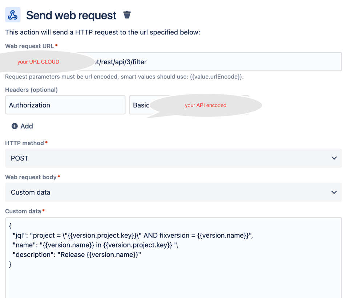
Task: Expand the Web request body selector
Action: tap(173, 192)
